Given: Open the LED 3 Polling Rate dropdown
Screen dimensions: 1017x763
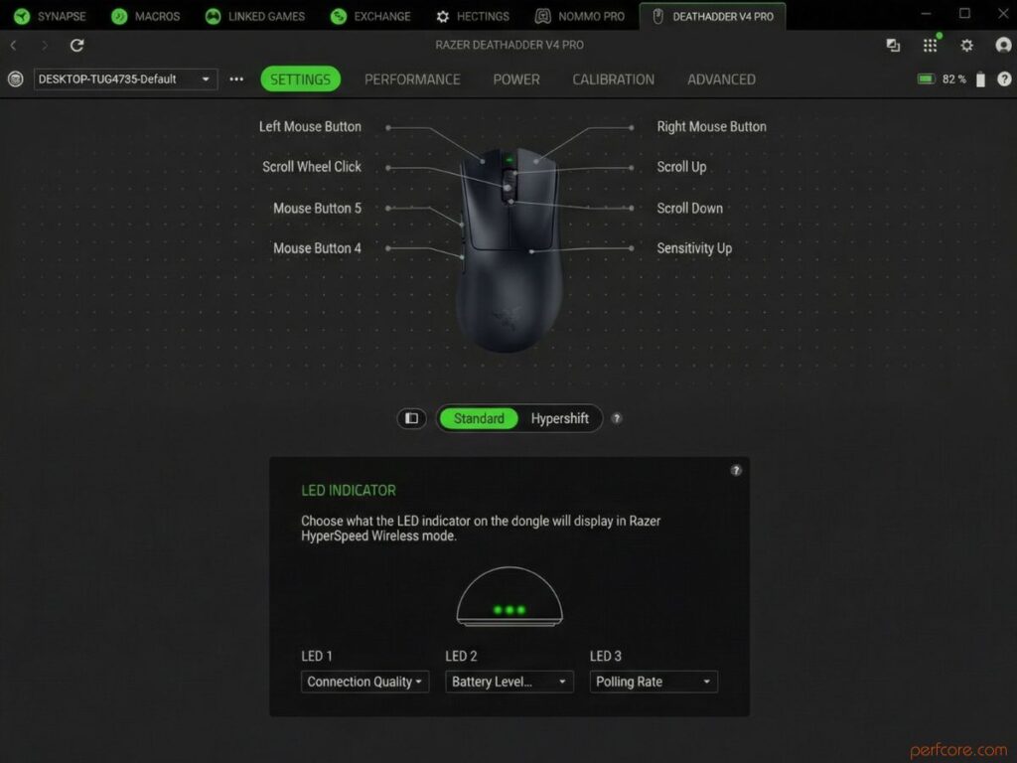Looking at the screenshot, I should (654, 682).
